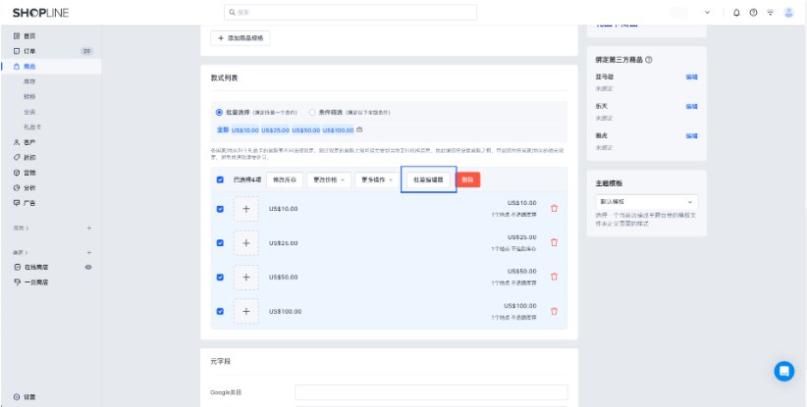Click red 删除 button

coord(468,179)
